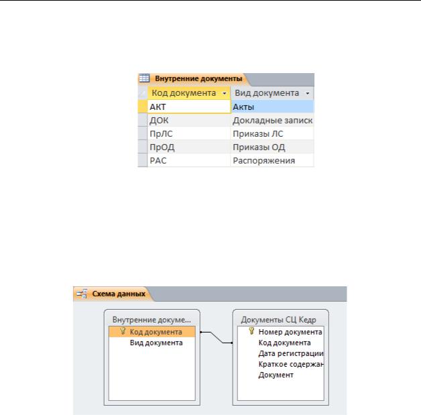
Task: Click the ДОК cell
Action: click(189, 120)
